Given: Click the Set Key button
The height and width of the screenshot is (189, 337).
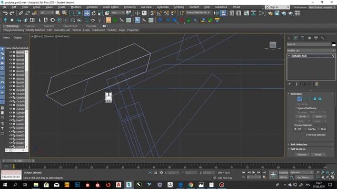Looking at the screenshot, I should pyautogui.click(x=283, y=177).
